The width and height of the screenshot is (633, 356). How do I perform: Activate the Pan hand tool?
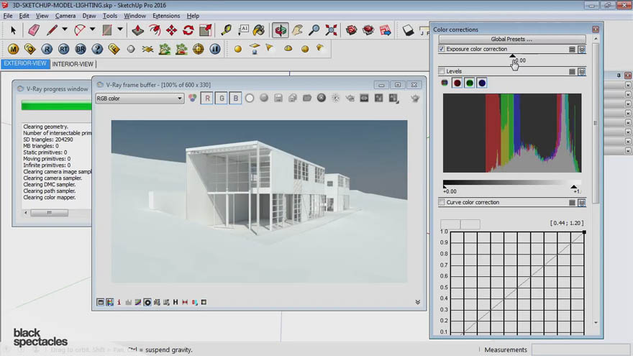point(298,30)
